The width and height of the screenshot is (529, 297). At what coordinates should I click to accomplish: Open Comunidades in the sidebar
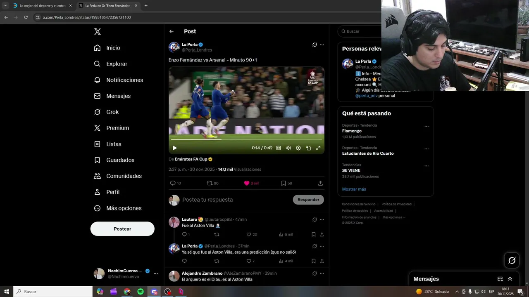118,176
